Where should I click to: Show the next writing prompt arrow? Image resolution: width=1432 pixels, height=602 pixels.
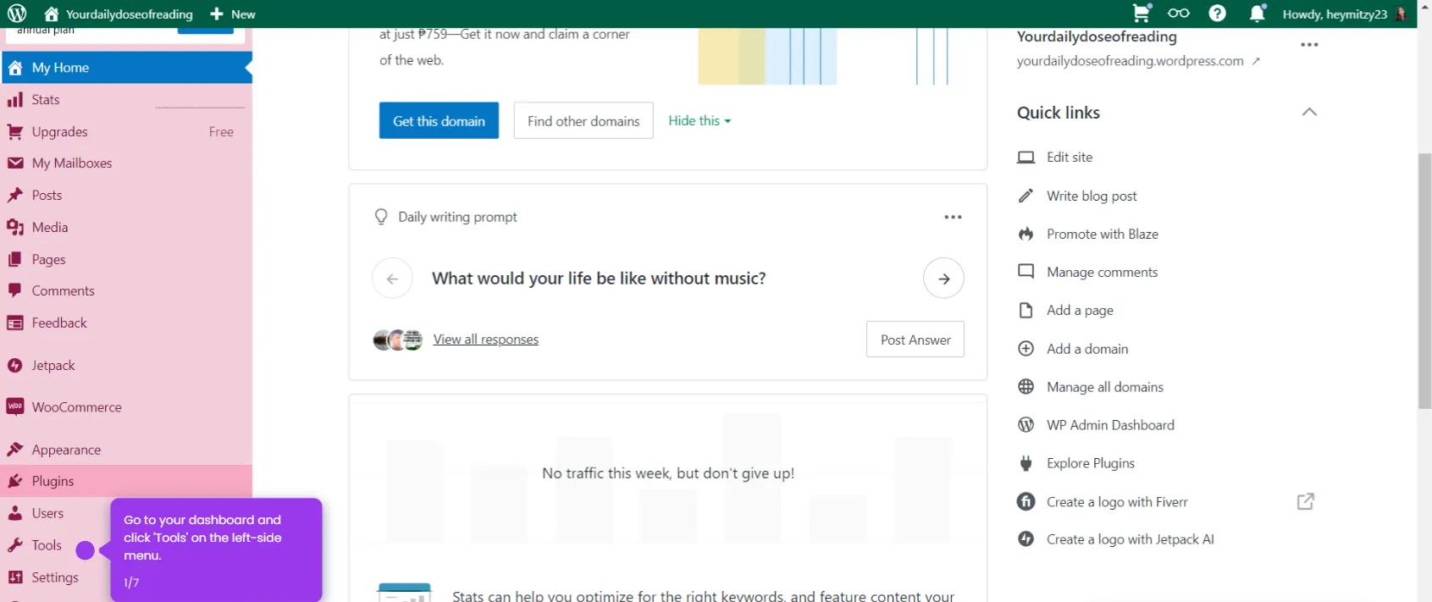coord(943,279)
